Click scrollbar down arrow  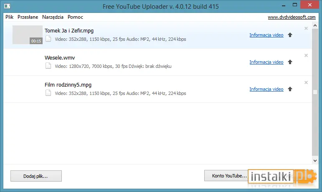coord(315,161)
